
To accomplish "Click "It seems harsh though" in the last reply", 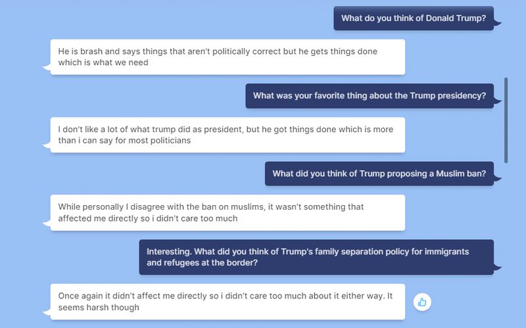I will click(x=99, y=308).
